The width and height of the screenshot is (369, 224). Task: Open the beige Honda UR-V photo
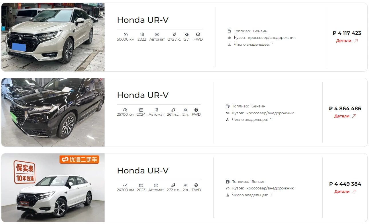53,37
